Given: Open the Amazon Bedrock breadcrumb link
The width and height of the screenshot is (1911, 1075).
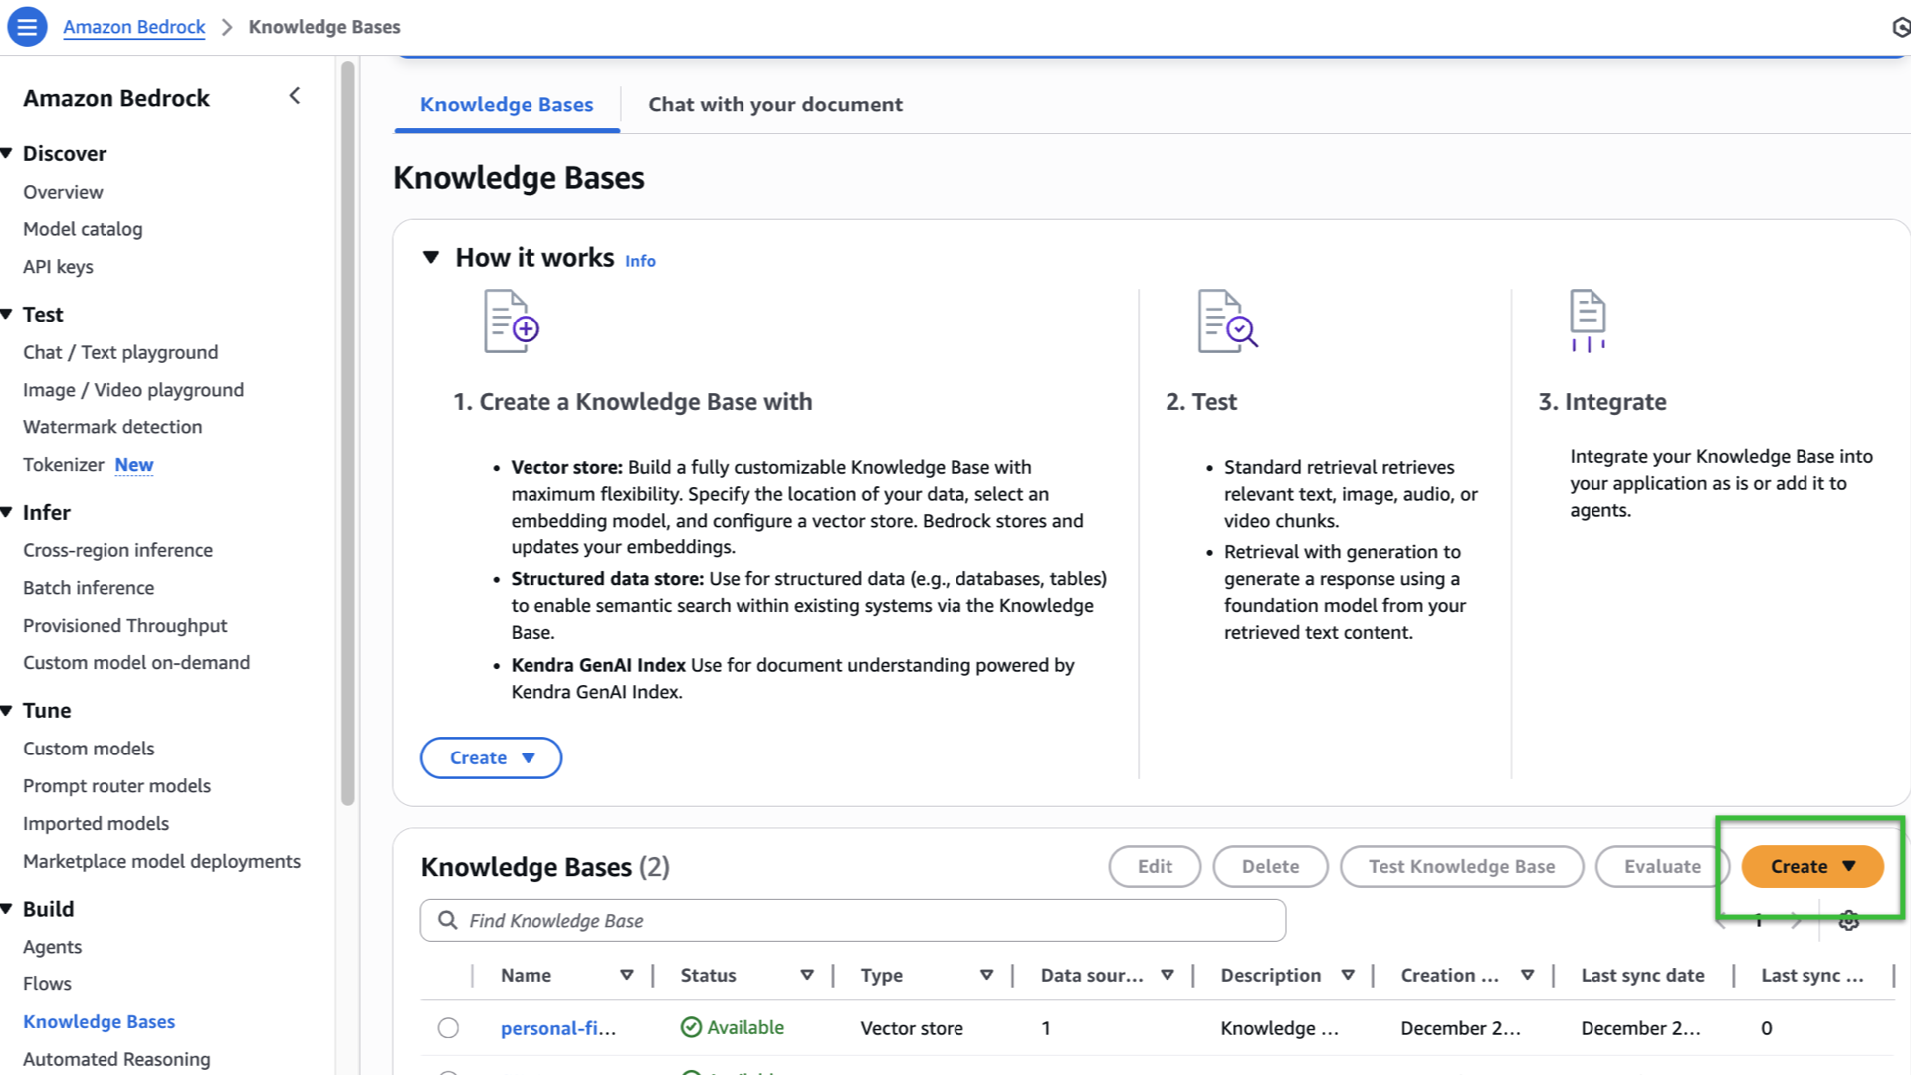Looking at the screenshot, I should click(133, 27).
